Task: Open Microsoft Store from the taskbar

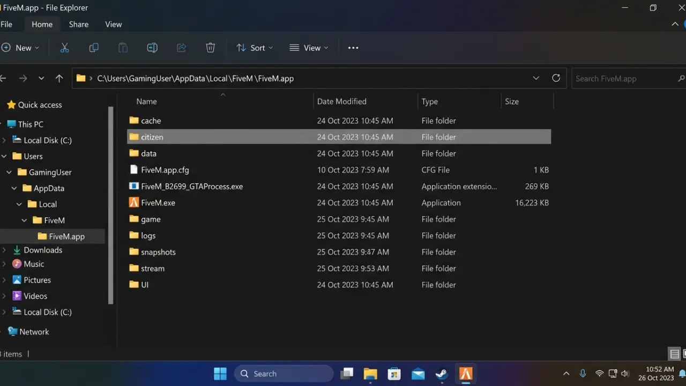Action: coord(394,374)
